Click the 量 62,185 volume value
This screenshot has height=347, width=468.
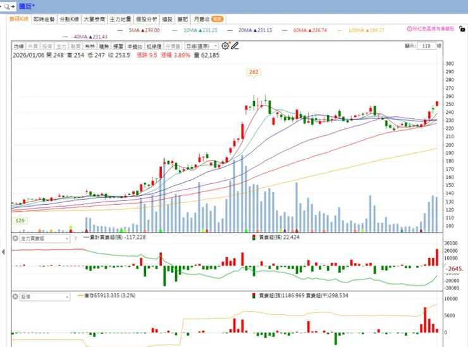[x=207, y=55]
